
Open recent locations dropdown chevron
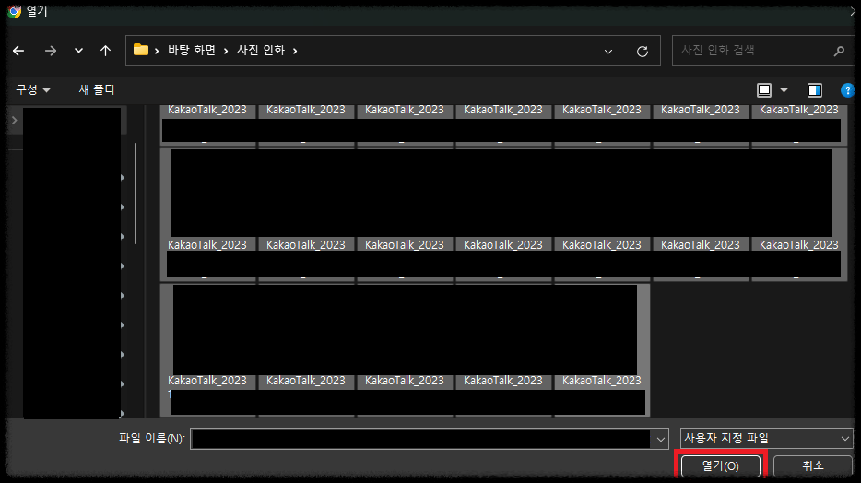(78, 51)
